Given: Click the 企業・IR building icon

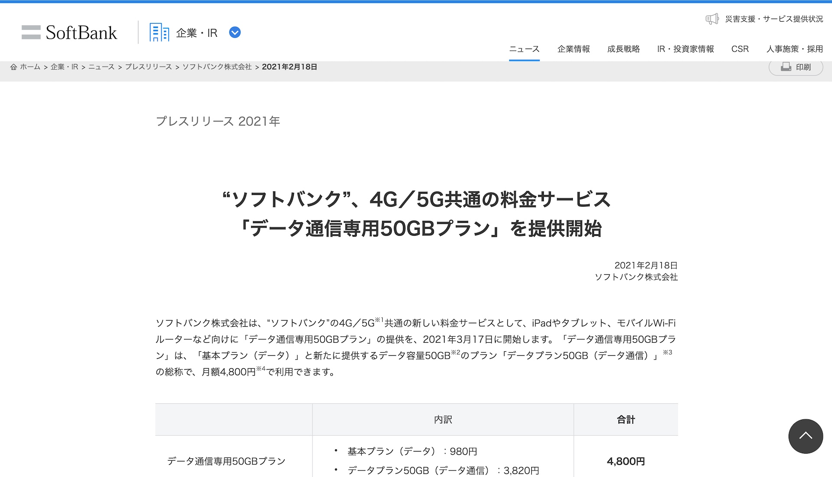Looking at the screenshot, I should click(x=159, y=32).
